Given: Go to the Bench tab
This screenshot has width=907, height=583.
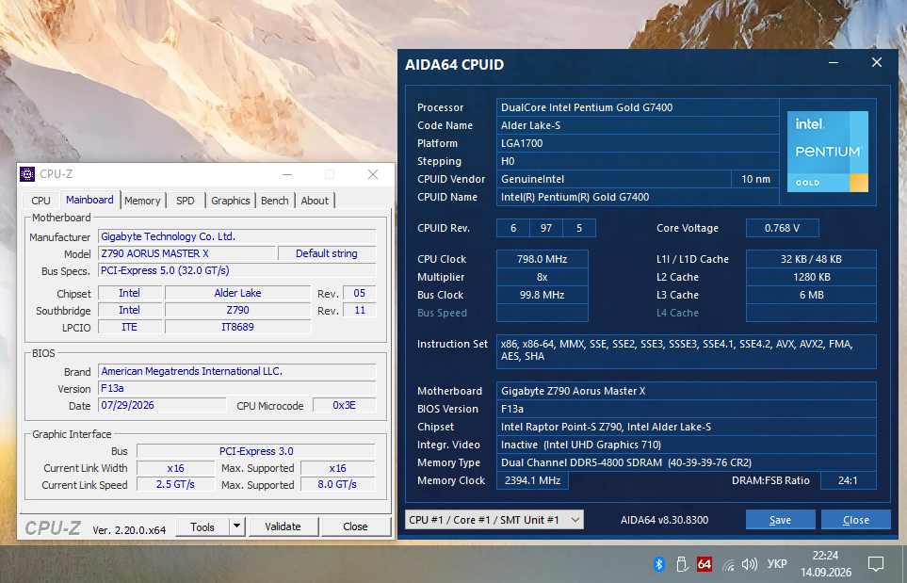Looking at the screenshot, I should [x=275, y=201].
